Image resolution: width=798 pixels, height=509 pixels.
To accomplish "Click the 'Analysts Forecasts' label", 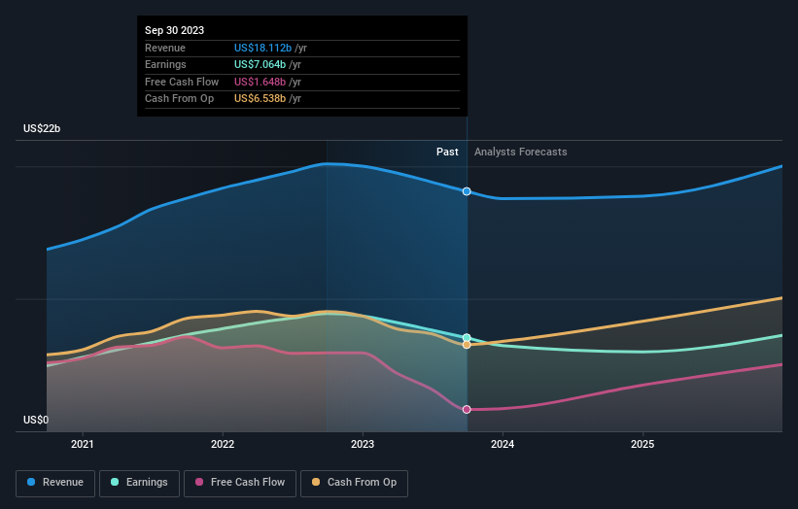I will pyautogui.click(x=521, y=153).
